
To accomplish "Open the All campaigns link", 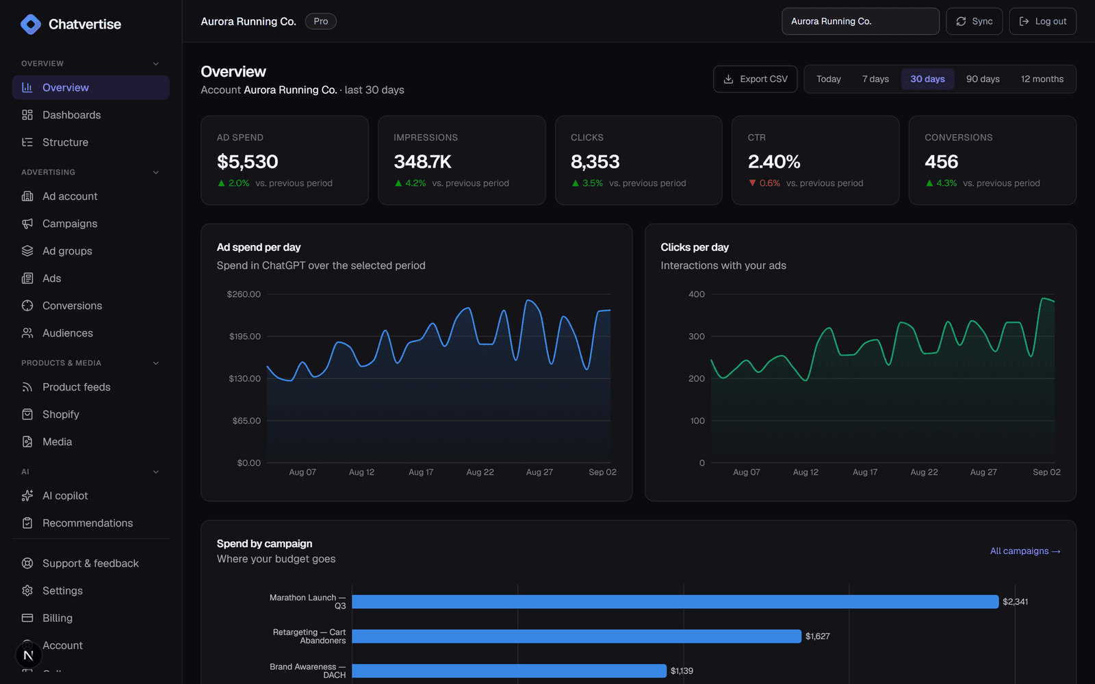I will (x=1025, y=551).
